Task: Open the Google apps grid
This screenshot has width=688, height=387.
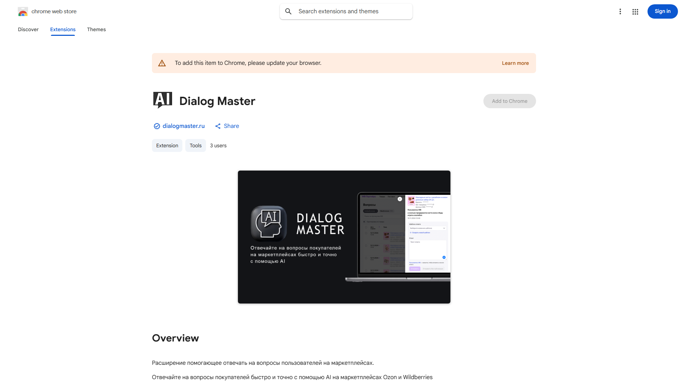Action: click(x=635, y=11)
